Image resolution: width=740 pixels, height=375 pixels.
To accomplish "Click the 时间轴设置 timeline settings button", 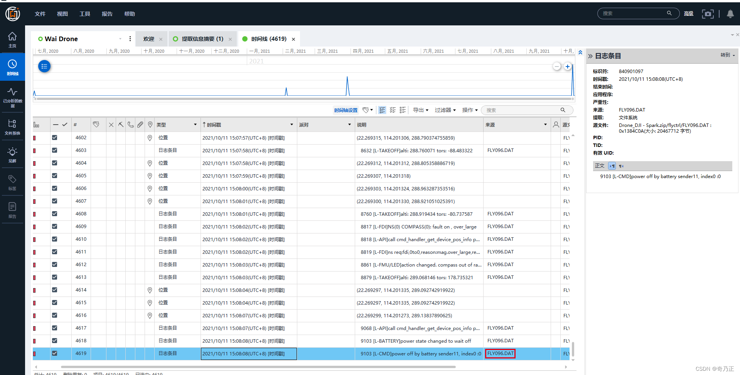I will [x=346, y=110].
